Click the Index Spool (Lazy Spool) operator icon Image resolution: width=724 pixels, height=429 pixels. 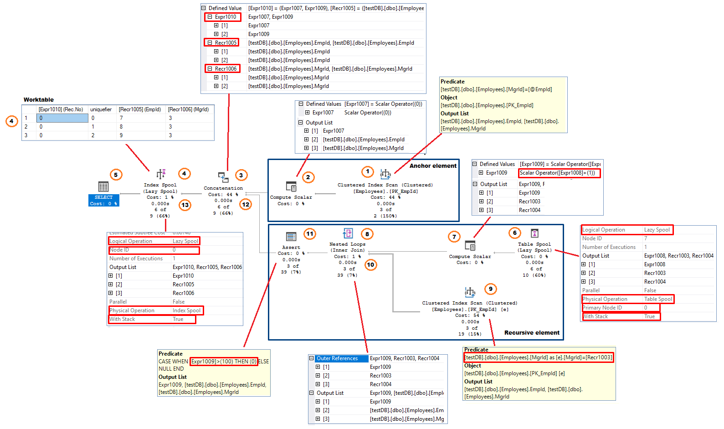point(161,174)
